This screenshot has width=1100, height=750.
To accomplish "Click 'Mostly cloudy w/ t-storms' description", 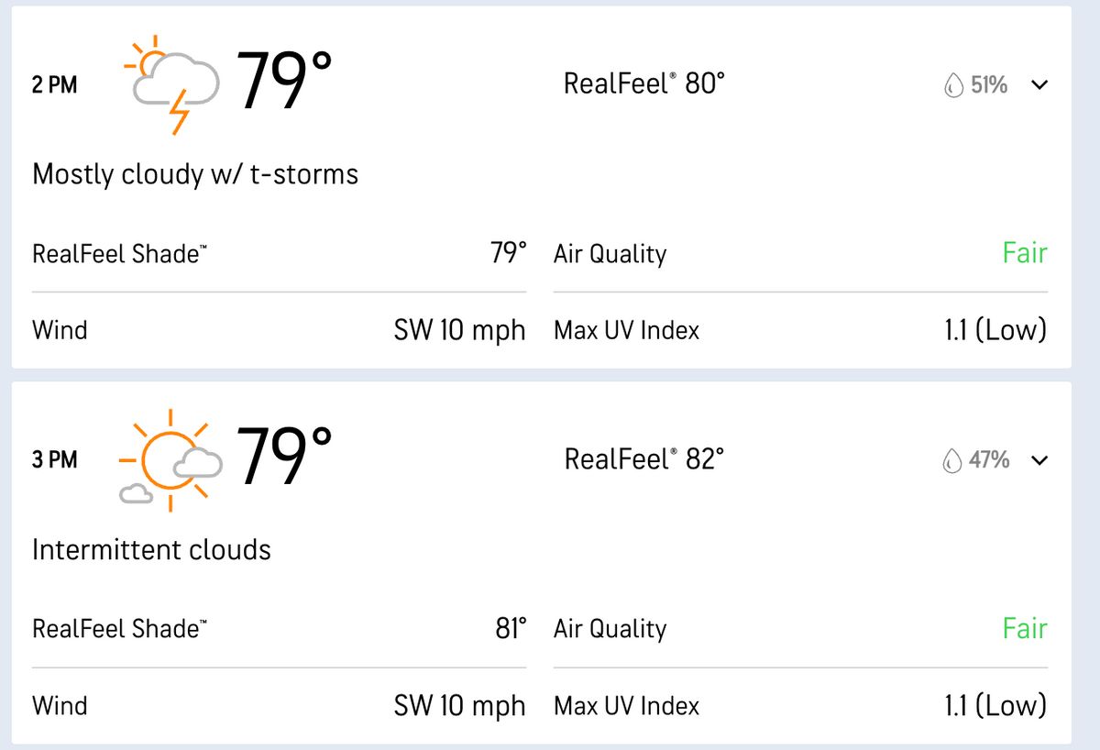I will (x=195, y=174).
